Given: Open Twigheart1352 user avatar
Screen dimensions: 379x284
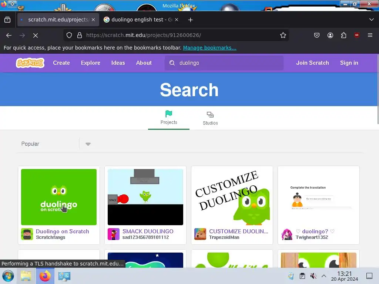Looking at the screenshot, I should [x=287, y=234].
